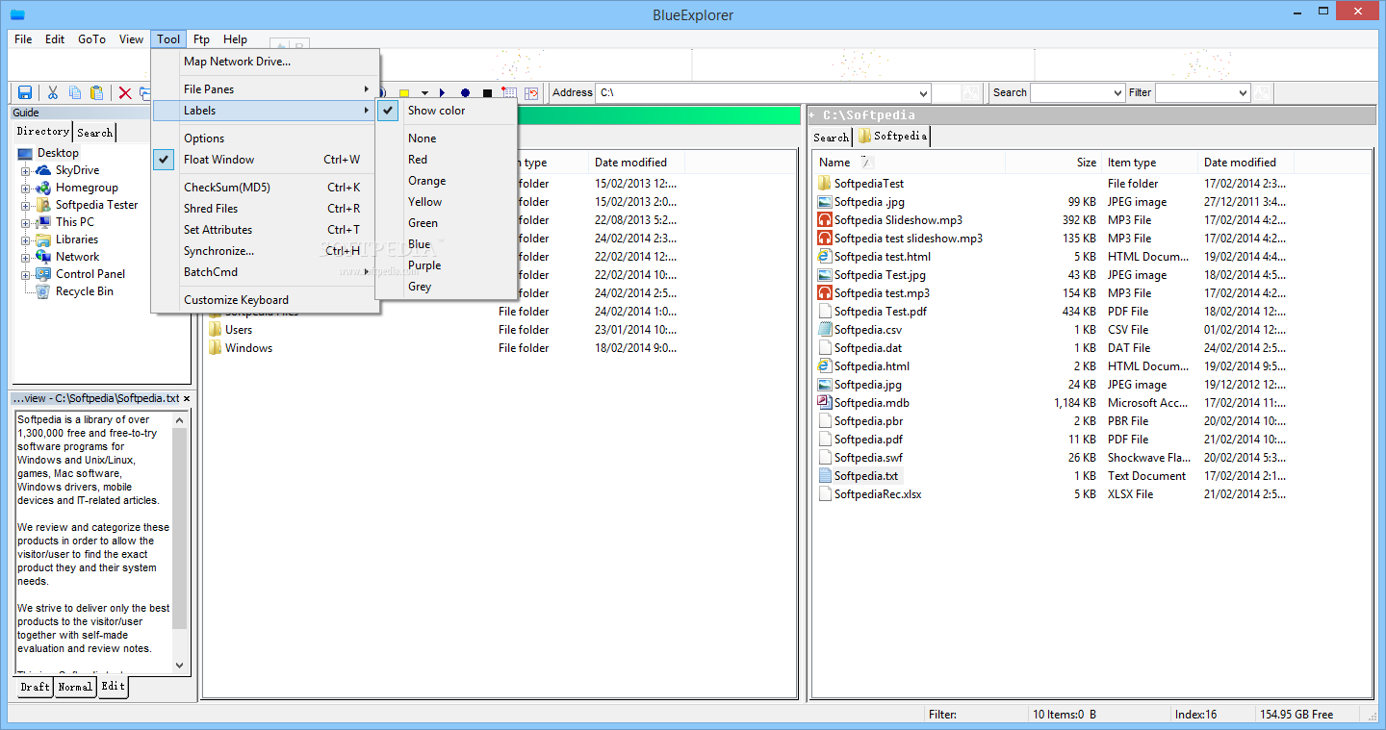Click the yellow square toolbar icon

[403, 93]
